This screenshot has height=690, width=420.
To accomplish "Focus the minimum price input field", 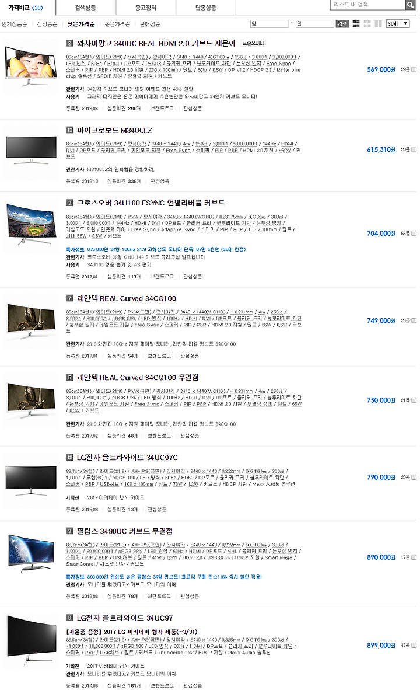I will pyautogui.click(x=269, y=24).
